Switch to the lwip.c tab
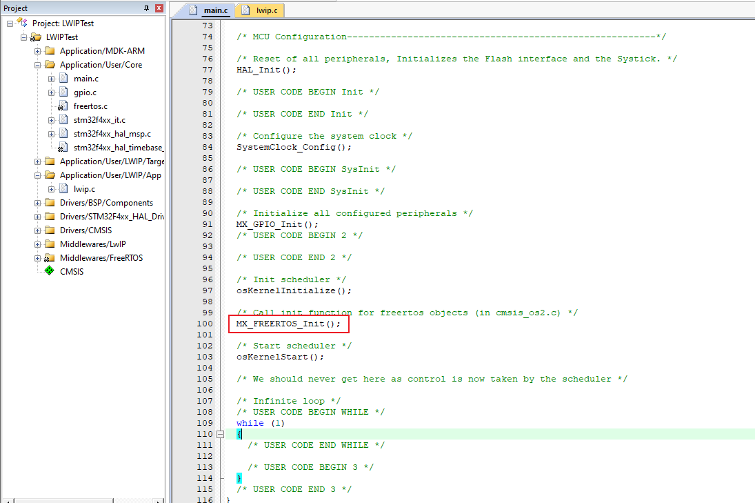Screen dimensions: 755x503 point(267,10)
